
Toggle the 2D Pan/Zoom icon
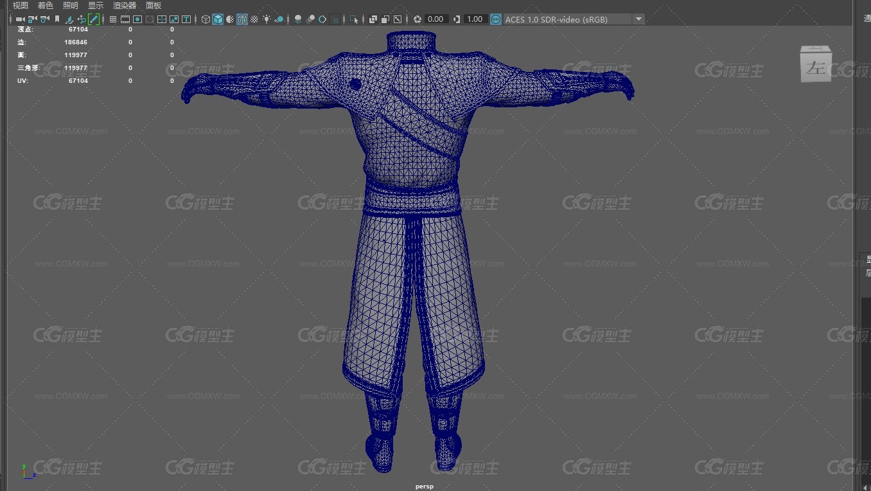82,19
